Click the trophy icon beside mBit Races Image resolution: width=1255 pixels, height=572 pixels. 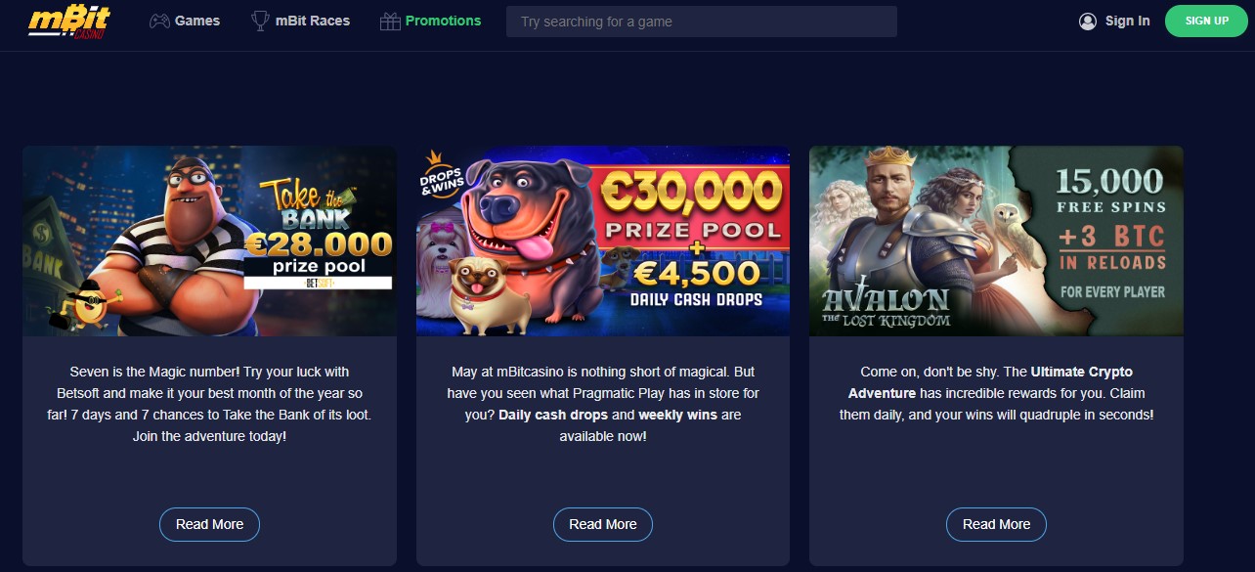[x=260, y=21]
